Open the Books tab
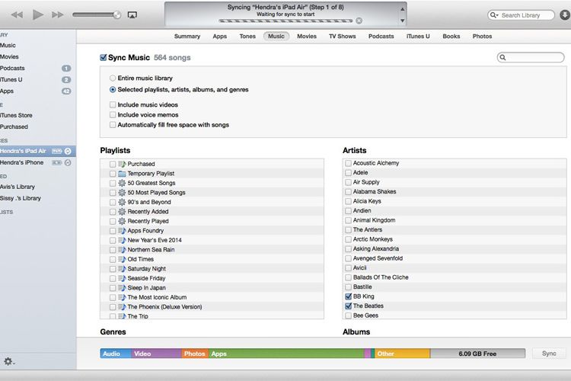The image size is (571, 381). point(451,36)
